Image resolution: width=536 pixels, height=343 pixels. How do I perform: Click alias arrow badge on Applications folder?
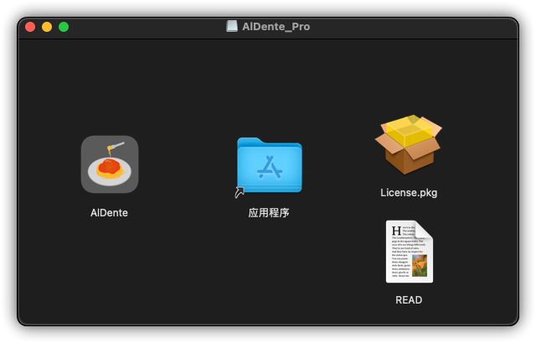coord(240,193)
